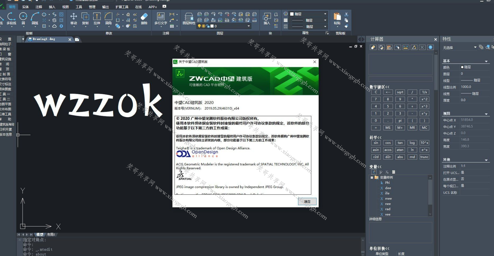This screenshot has height=256, width=494.
Task: Click the cloud revision tool in 绘制
Action: (54, 26)
